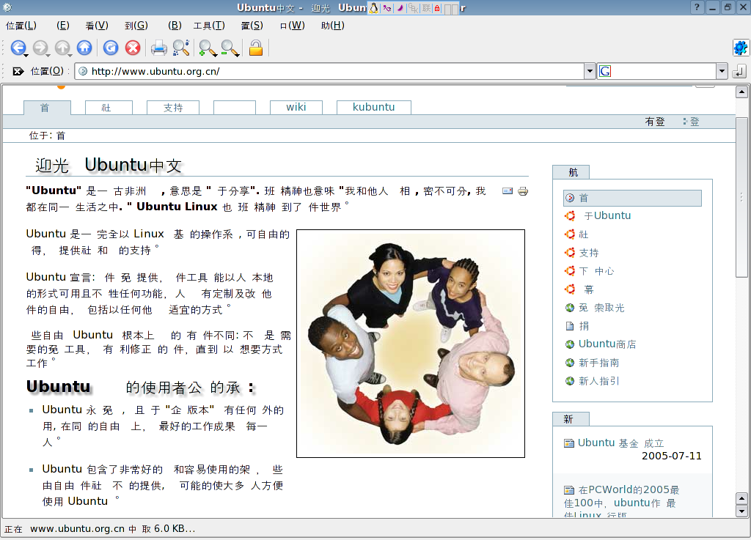Select the wiki tab on the page
The image size is (751, 540).
(296, 107)
